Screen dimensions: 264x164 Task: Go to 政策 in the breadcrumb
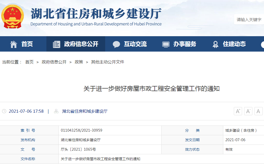[79, 62]
